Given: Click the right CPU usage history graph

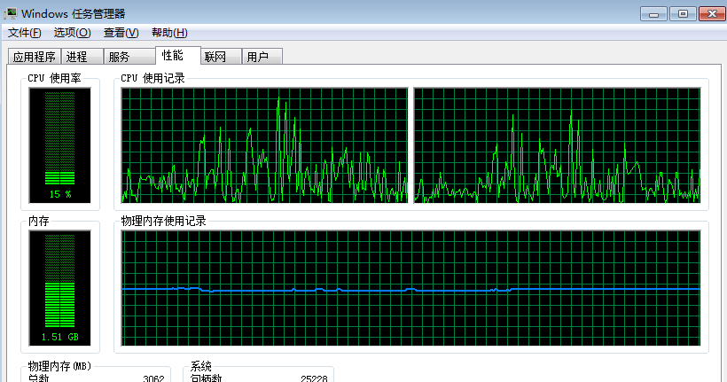Looking at the screenshot, I should [x=557, y=145].
